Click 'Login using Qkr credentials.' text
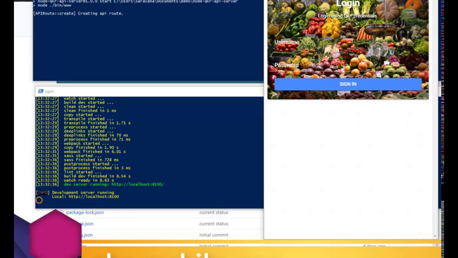458x258 pixels. (348, 16)
